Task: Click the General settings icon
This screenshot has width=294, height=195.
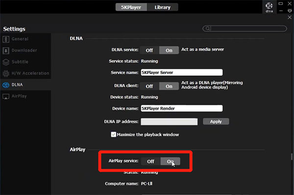Action: click(6, 39)
